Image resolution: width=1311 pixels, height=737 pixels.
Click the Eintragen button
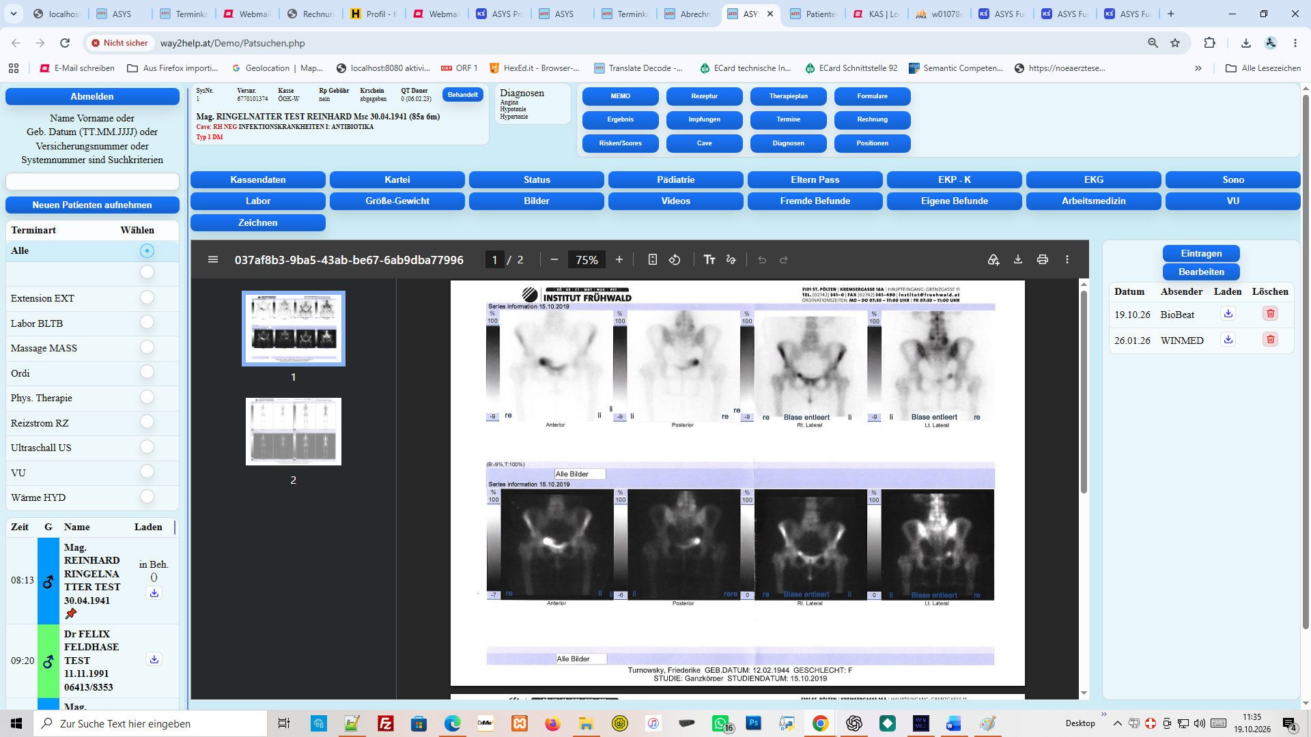click(1201, 254)
